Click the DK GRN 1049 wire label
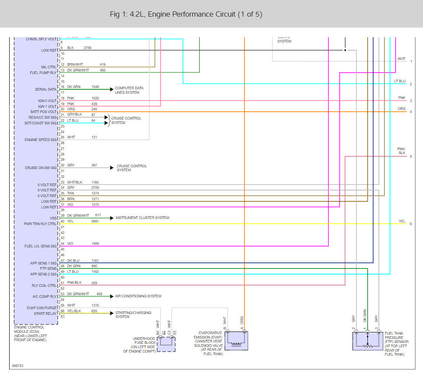 pos(83,87)
